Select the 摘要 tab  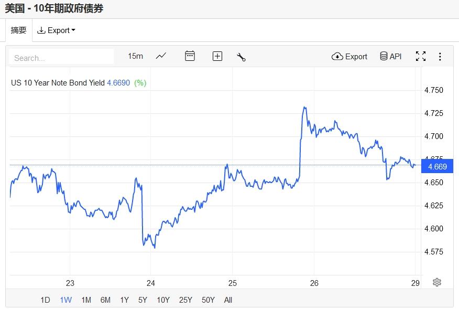tap(19, 30)
